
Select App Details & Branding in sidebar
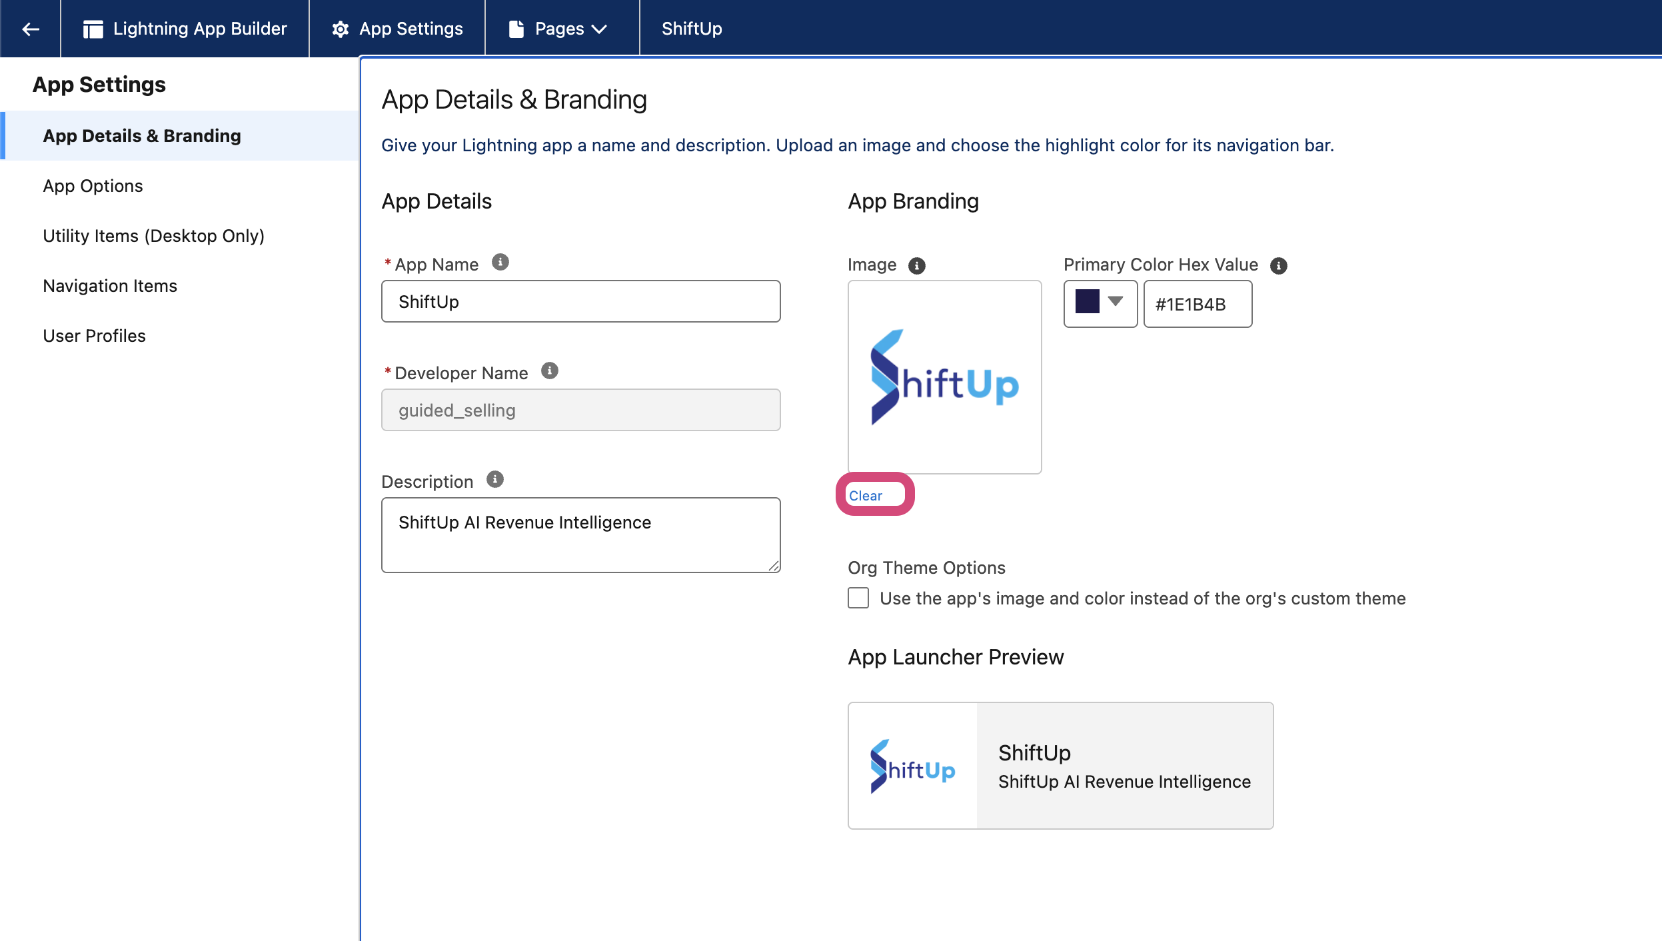pyautogui.click(x=180, y=136)
